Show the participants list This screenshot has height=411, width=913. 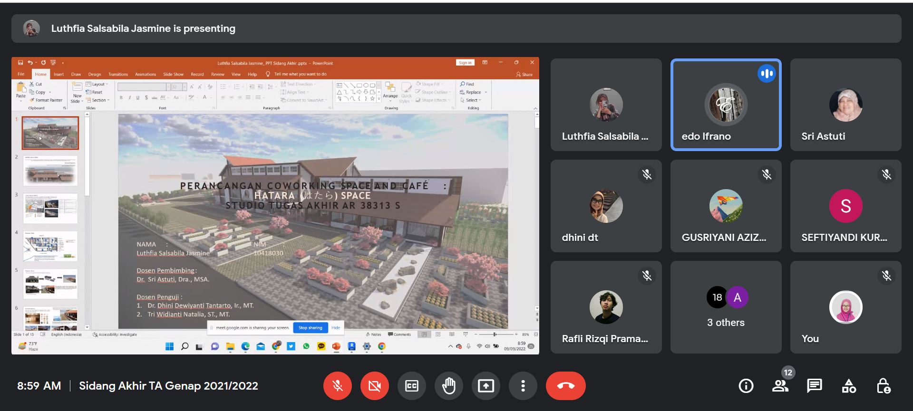(x=780, y=386)
